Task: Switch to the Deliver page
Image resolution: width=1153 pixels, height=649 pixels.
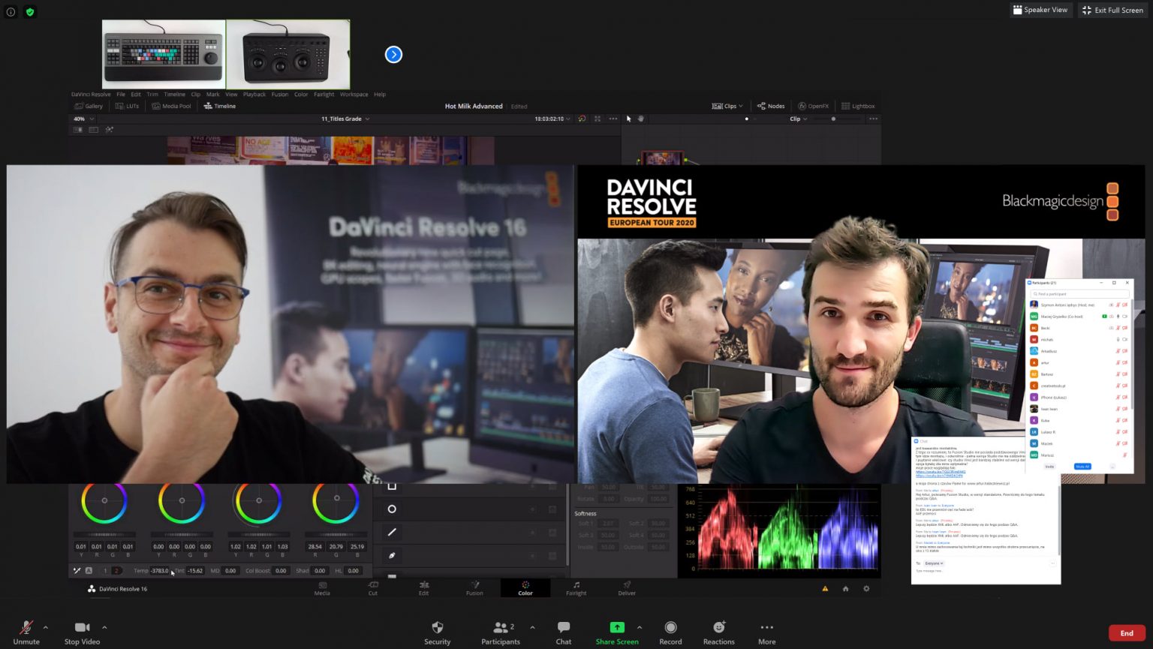Action: pos(627,588)
